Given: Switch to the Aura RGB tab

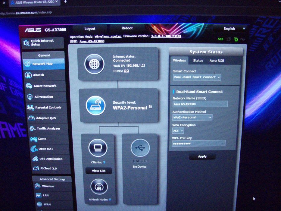Looking at the screenshot, I should point(217,61).
